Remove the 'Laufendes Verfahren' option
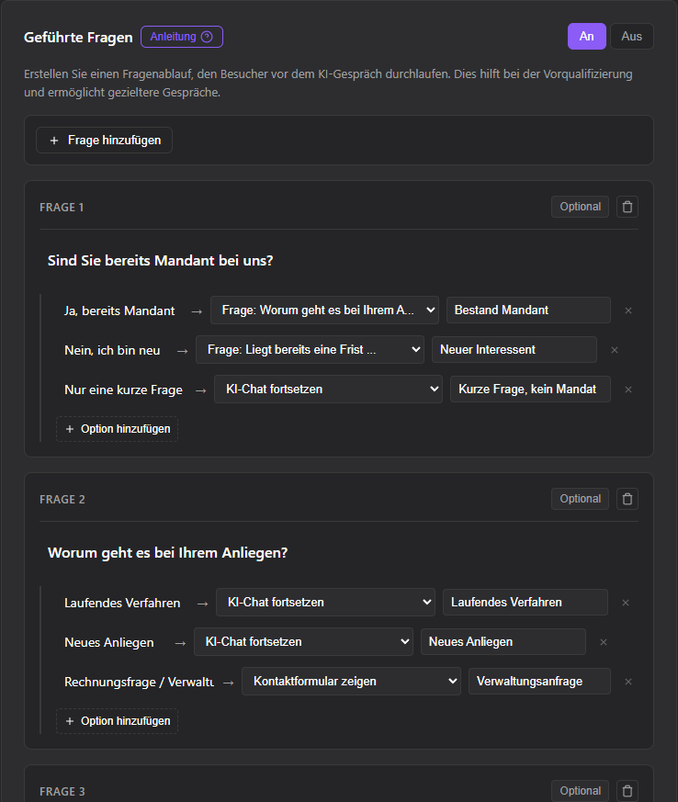678x802 pixels. 626,603
